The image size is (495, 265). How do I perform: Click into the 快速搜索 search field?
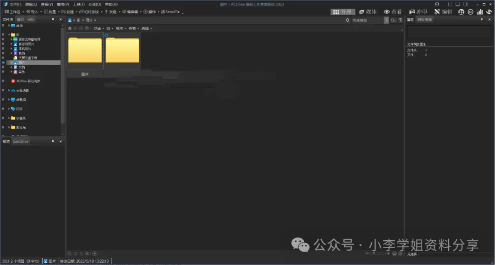pos(368,20)
